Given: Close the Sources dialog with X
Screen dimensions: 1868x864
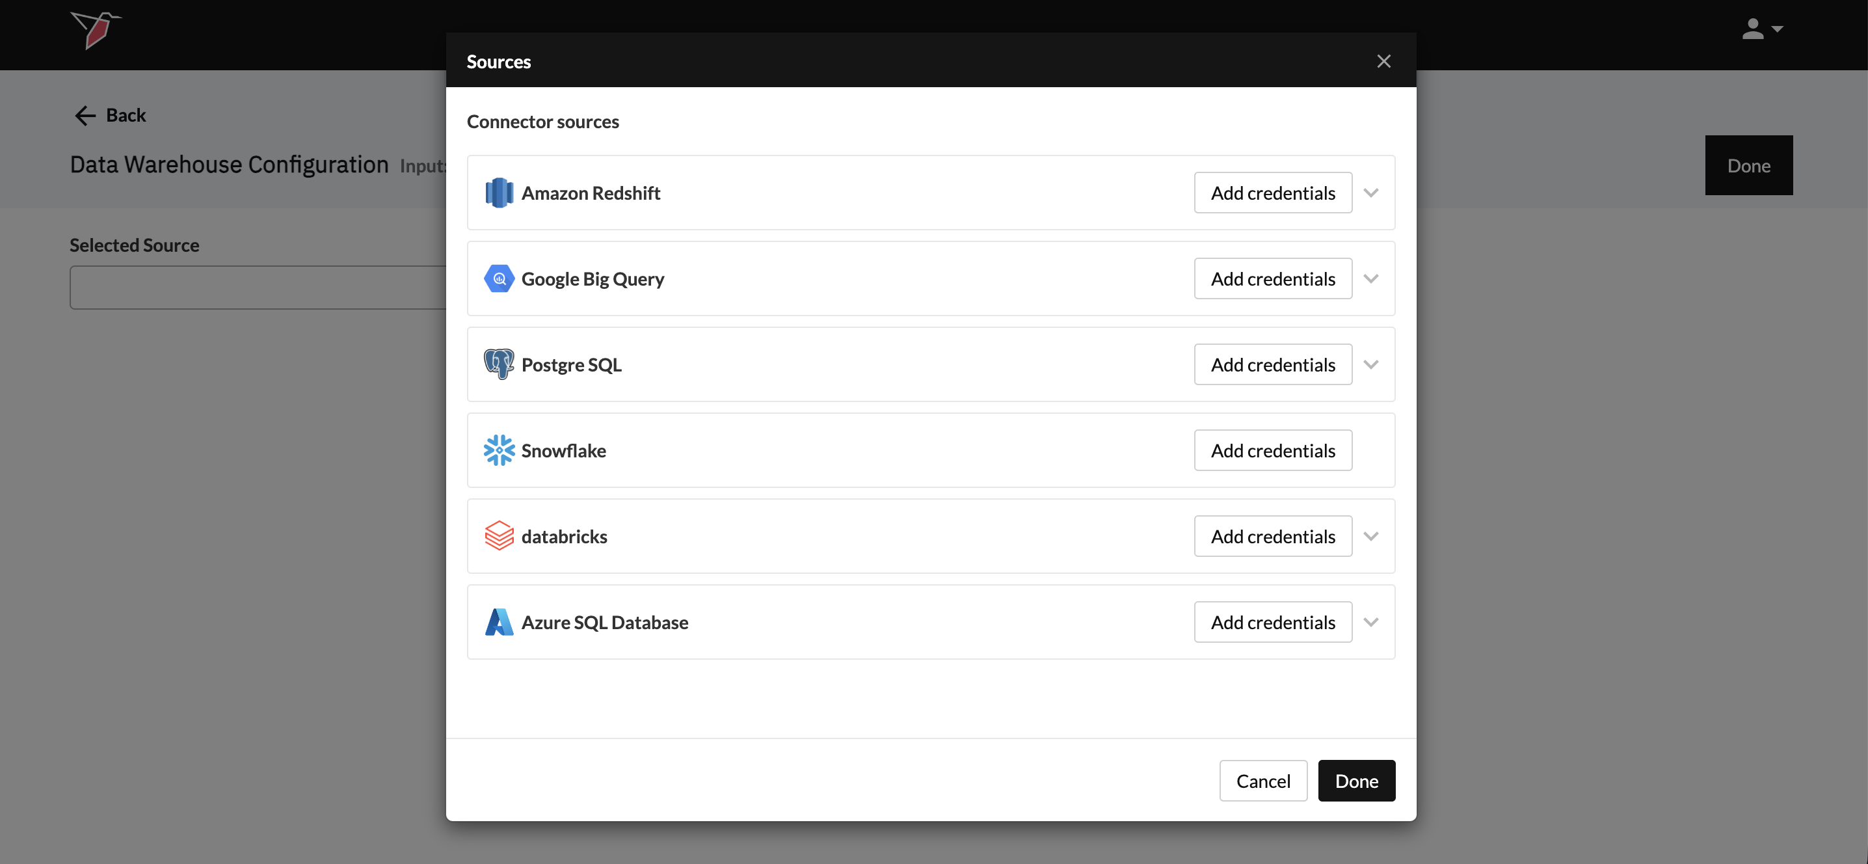Looking at the screenshot, I should point(1383,62).
